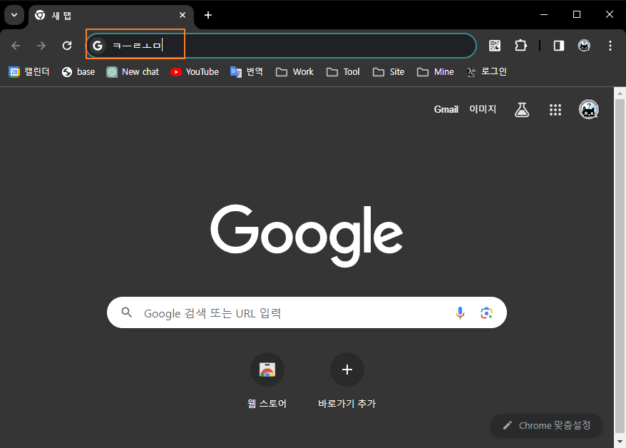Open the New chat bookmark
Image resolution: width=626 pixels, height=448 pixels.
[x=133, y=72]
